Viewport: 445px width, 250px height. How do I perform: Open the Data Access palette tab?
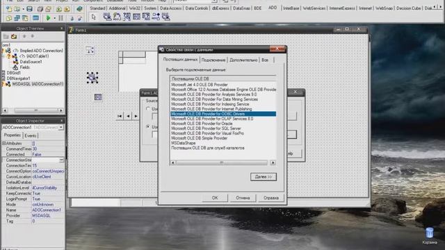tap(170, 8)
